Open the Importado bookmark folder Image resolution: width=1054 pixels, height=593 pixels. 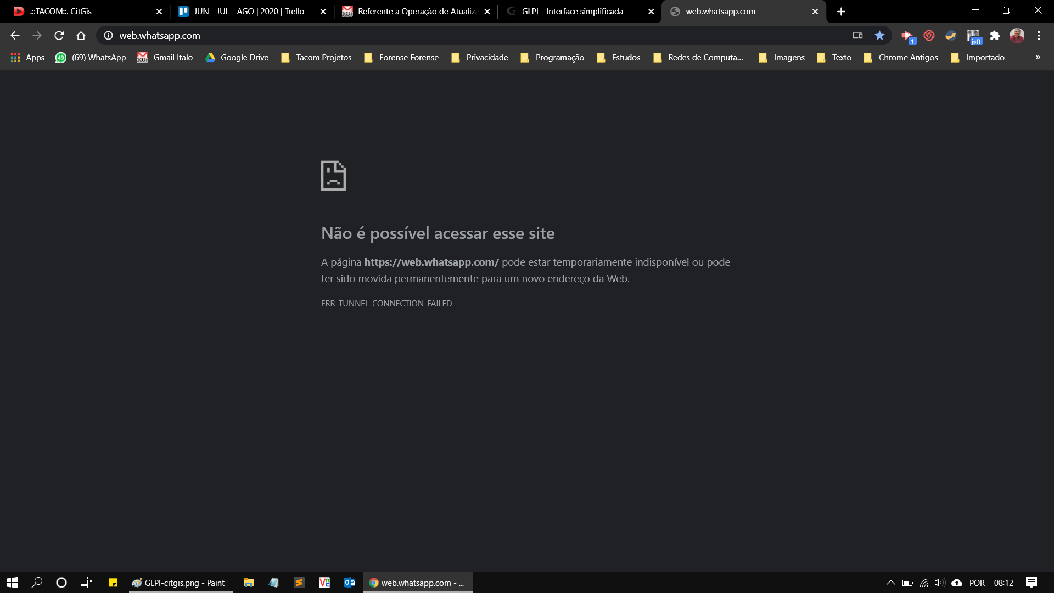point(978,58)
